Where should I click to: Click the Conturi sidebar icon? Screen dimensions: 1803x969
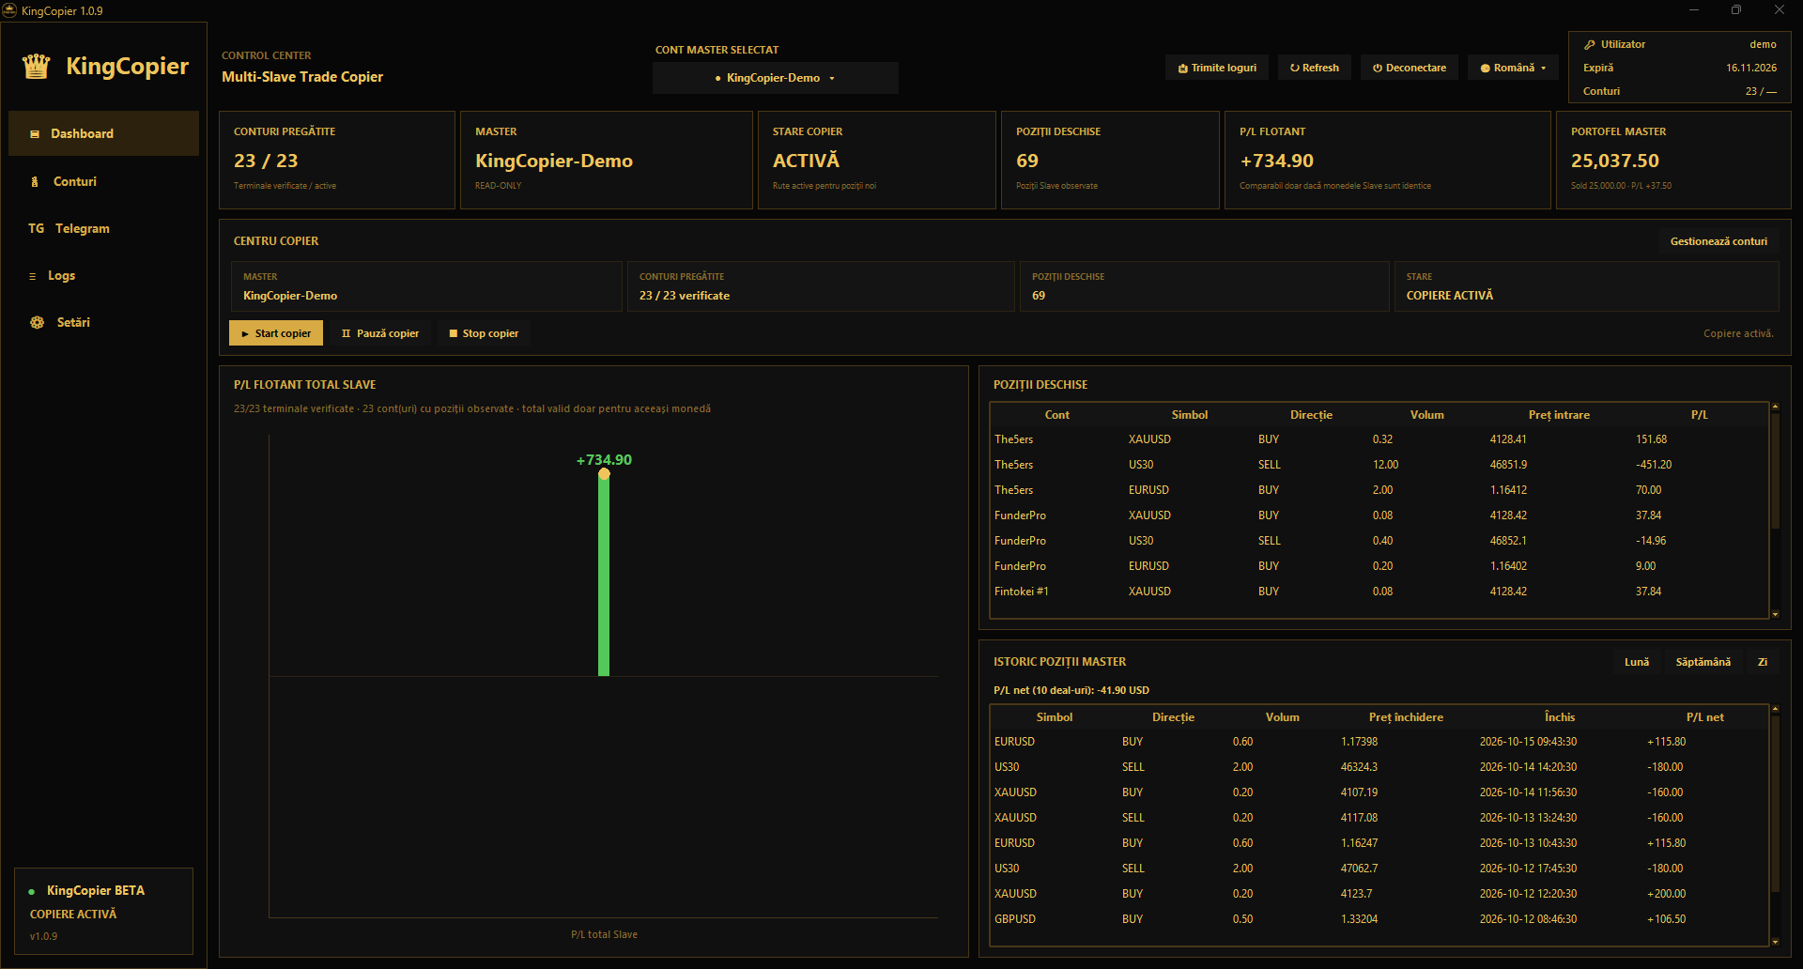(35, 182)
